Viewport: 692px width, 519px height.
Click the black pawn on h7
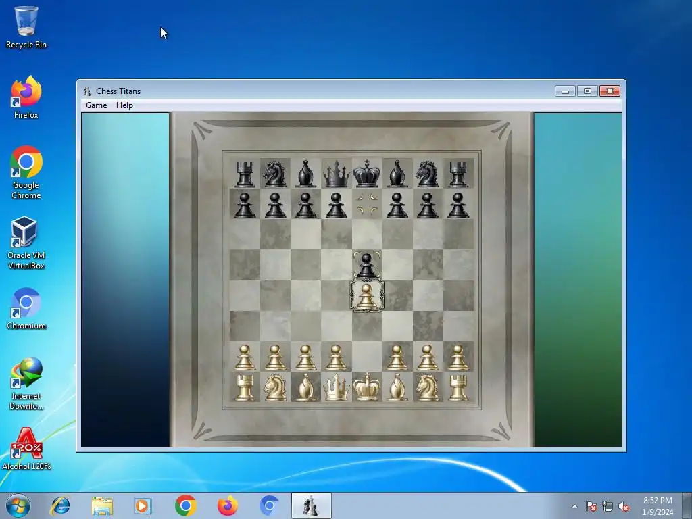point(458,205)
